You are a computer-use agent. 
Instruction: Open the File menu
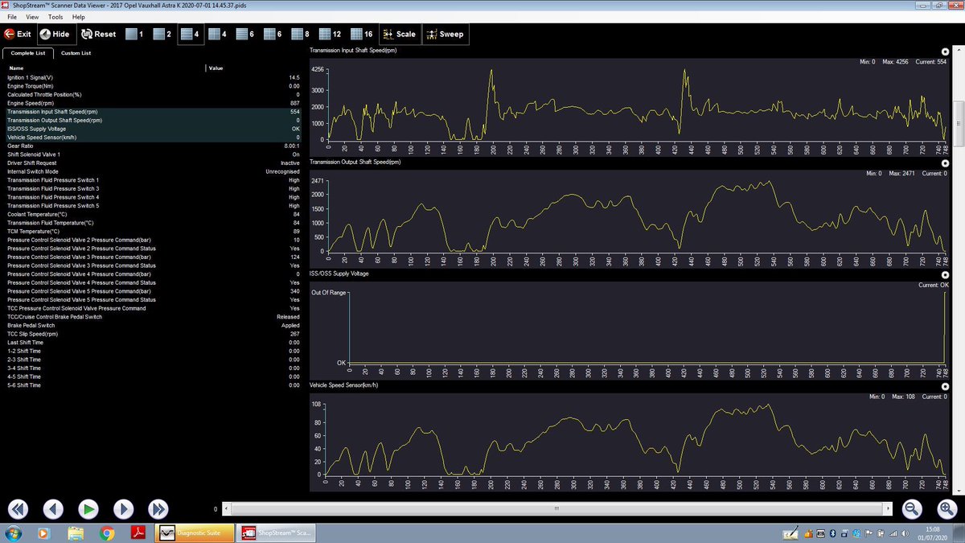click(12, 17)
